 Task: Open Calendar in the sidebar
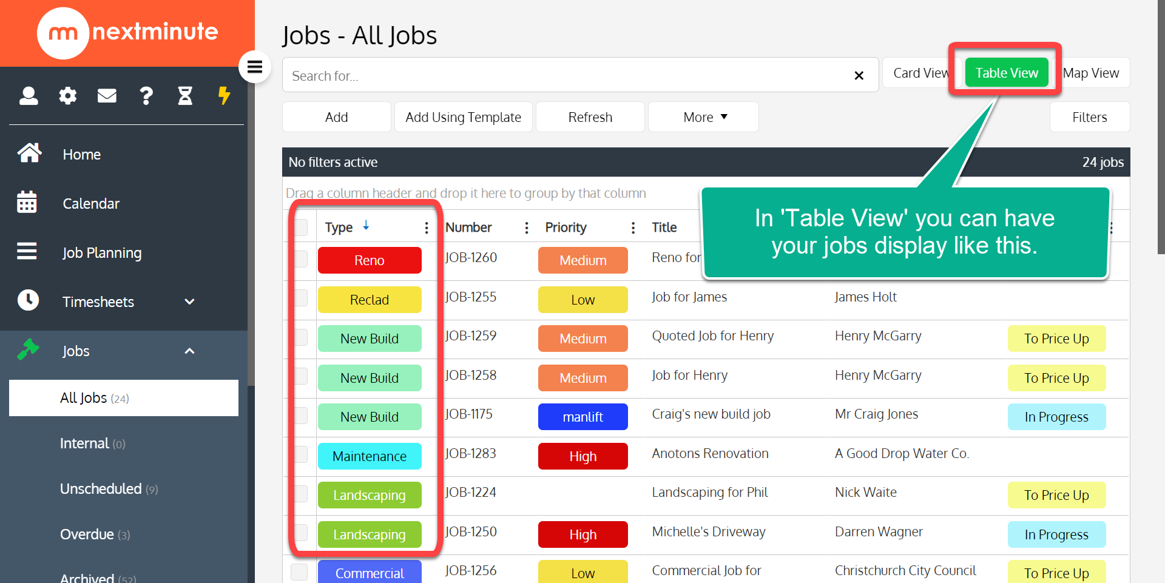[x=91, y=203]
